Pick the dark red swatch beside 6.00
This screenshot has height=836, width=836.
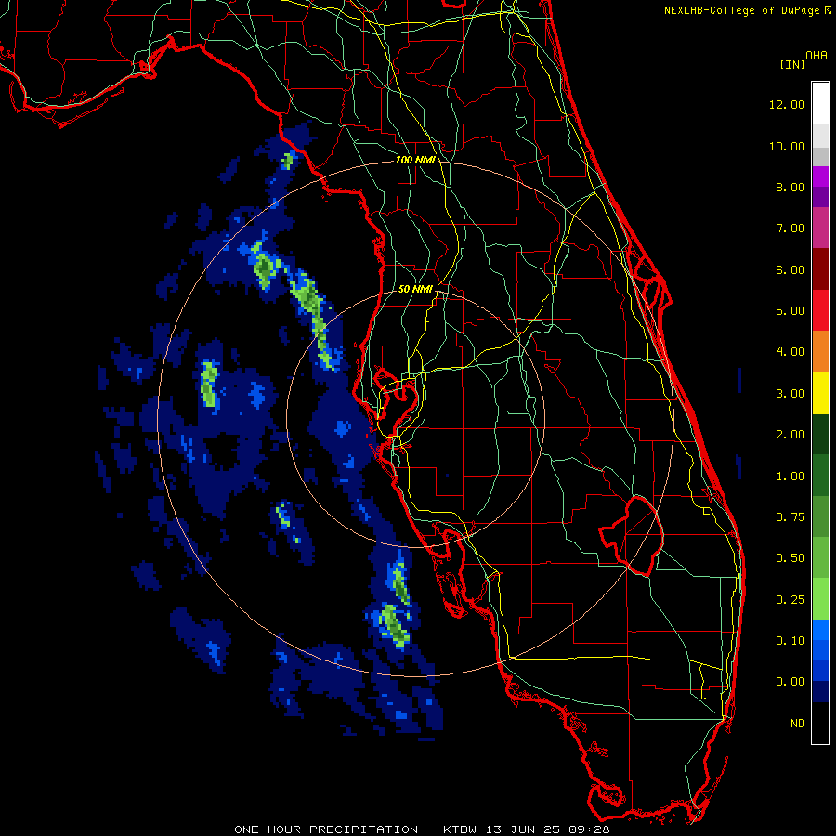[820, 269]
